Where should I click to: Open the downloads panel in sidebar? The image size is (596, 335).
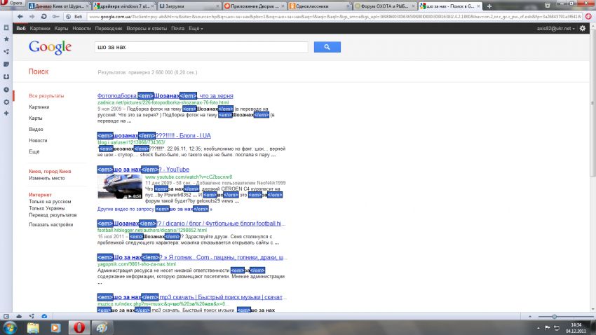click(x=6, y=76)
